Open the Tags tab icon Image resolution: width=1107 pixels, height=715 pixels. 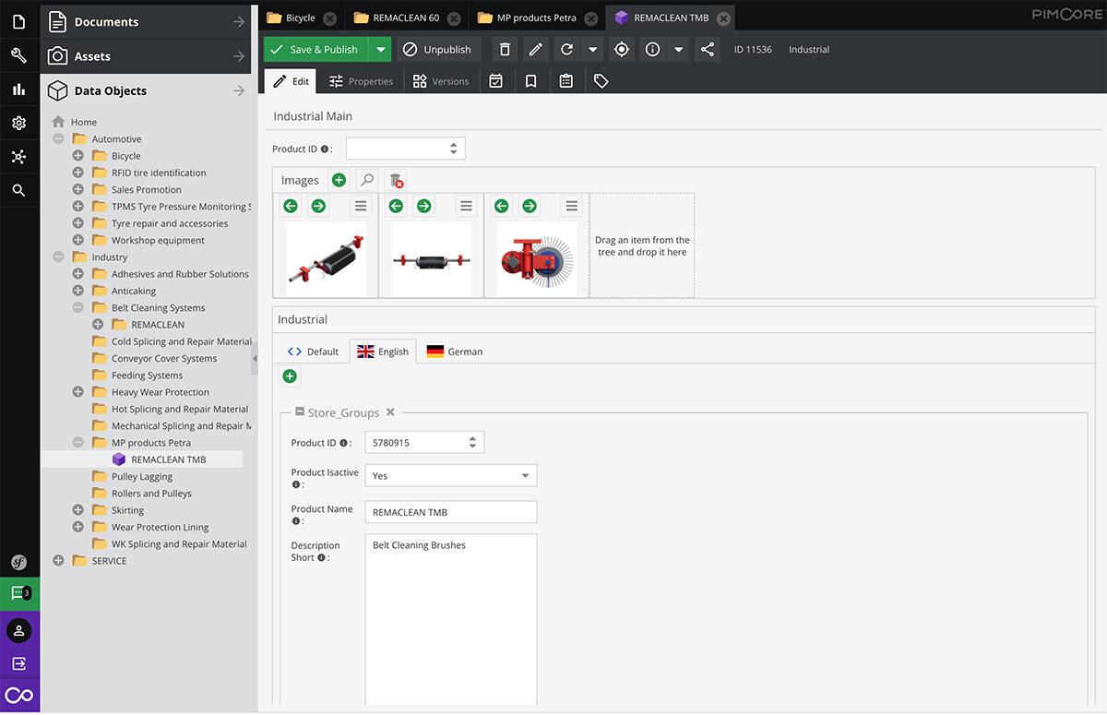[601, 81]
